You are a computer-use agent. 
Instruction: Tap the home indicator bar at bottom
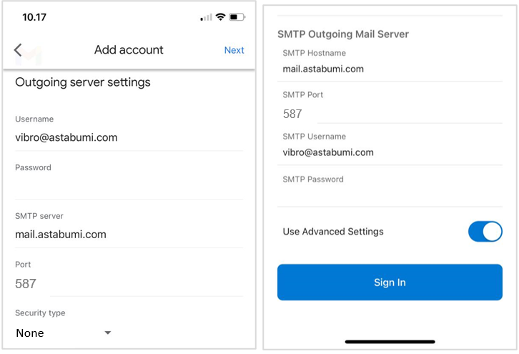(x=390, y=342)
